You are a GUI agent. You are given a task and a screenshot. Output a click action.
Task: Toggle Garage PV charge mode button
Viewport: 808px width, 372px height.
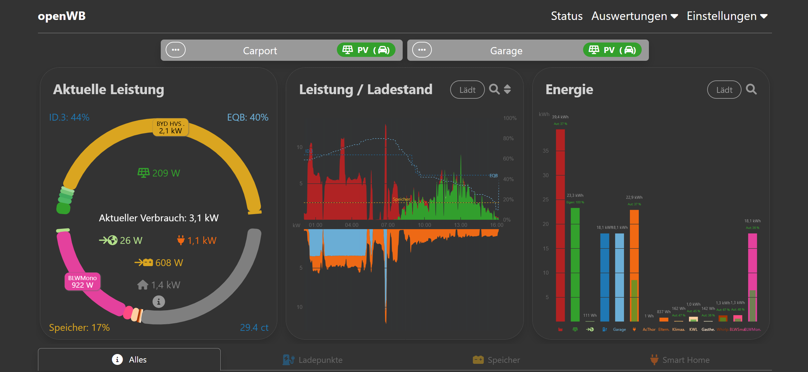(612, 50)
